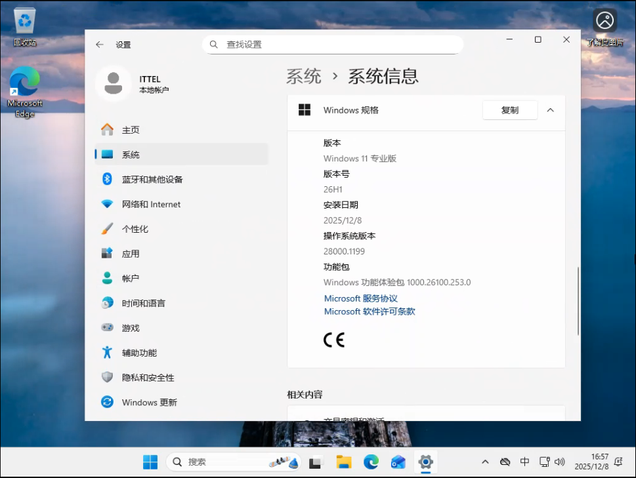Screen dimensions: 636x478
Task: Click the back arrow in Settings
Action: click(100, 45)
